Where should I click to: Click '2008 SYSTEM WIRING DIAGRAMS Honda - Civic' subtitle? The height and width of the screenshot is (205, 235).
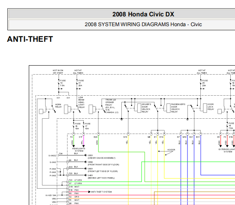coord(143,24)
